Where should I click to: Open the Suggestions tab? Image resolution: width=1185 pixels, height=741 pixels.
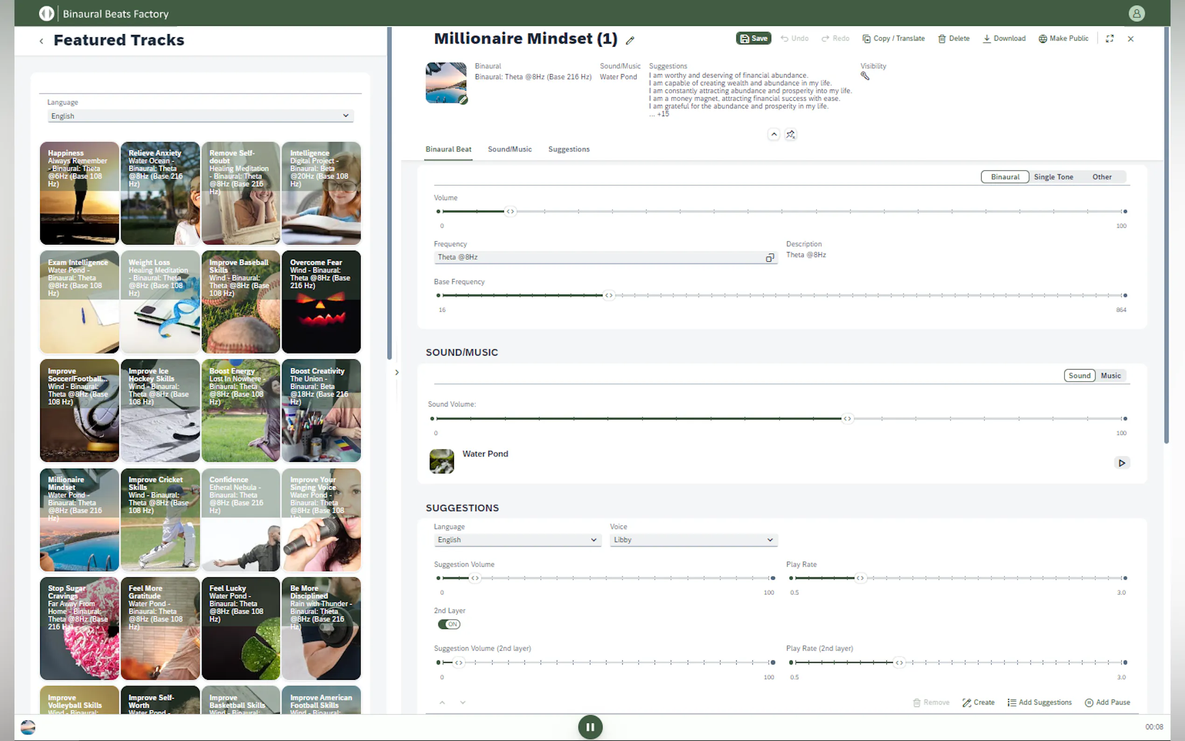(x=568, y=149)
